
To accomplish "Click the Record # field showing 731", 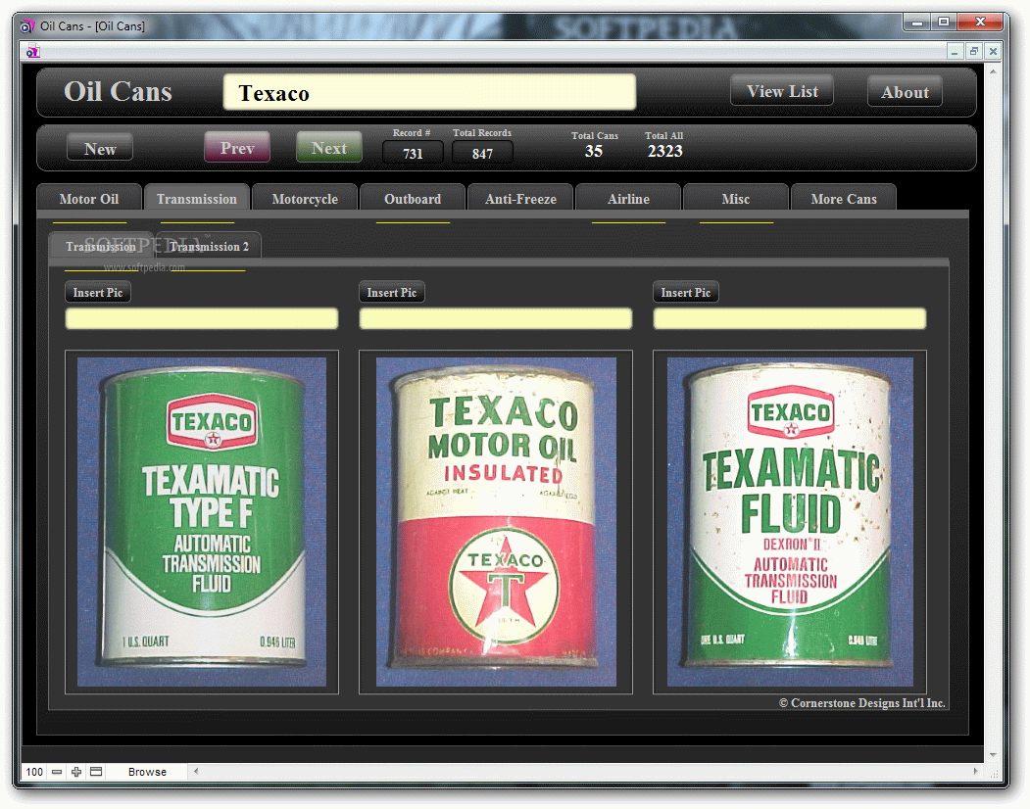I will pyautogui.click(x=413, y=154).
